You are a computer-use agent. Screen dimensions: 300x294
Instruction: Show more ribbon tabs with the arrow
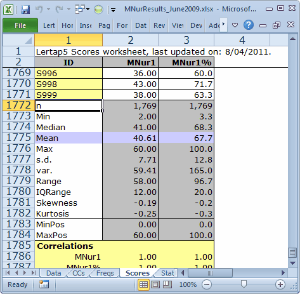coord(223,25)
